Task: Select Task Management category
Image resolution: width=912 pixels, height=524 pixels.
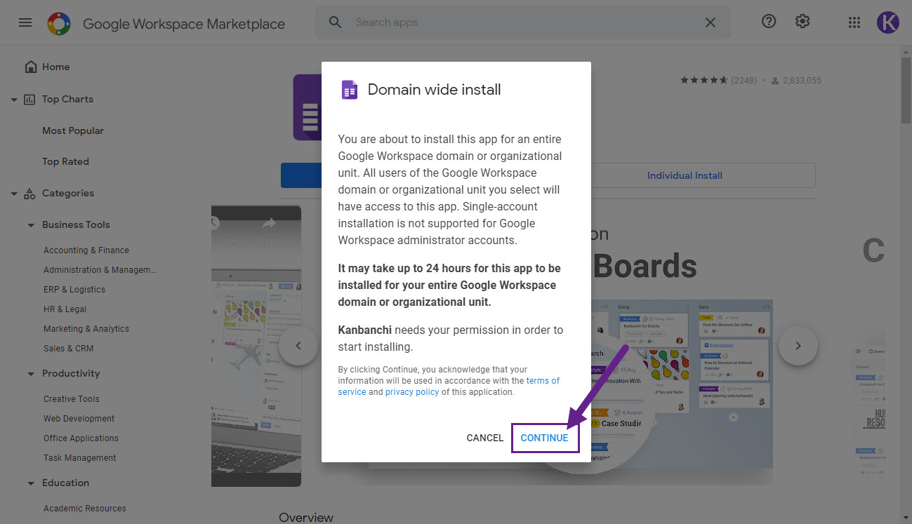Action: pos(80,458)
